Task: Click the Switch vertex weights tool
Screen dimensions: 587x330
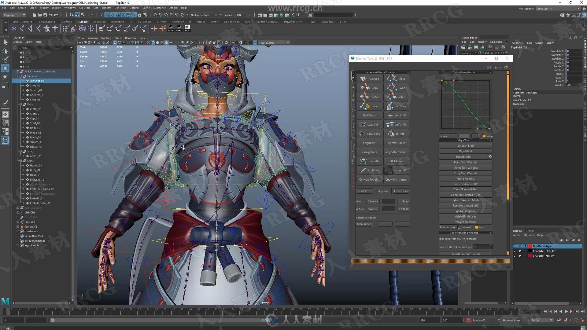Action: point(369,97)
